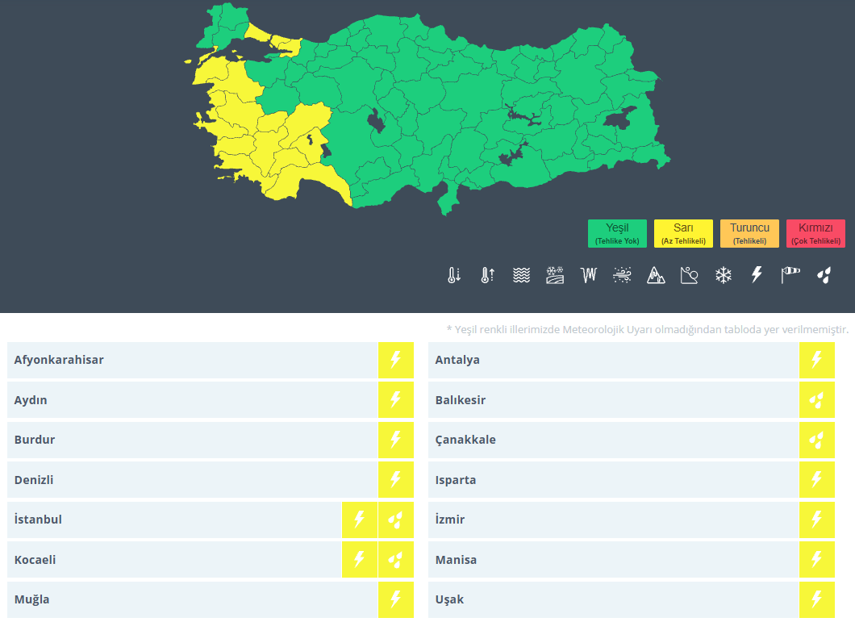Click the Balıkesir rain warning icon
The height and width of the screenshot is (622, 855).
(x=817, y=400)
